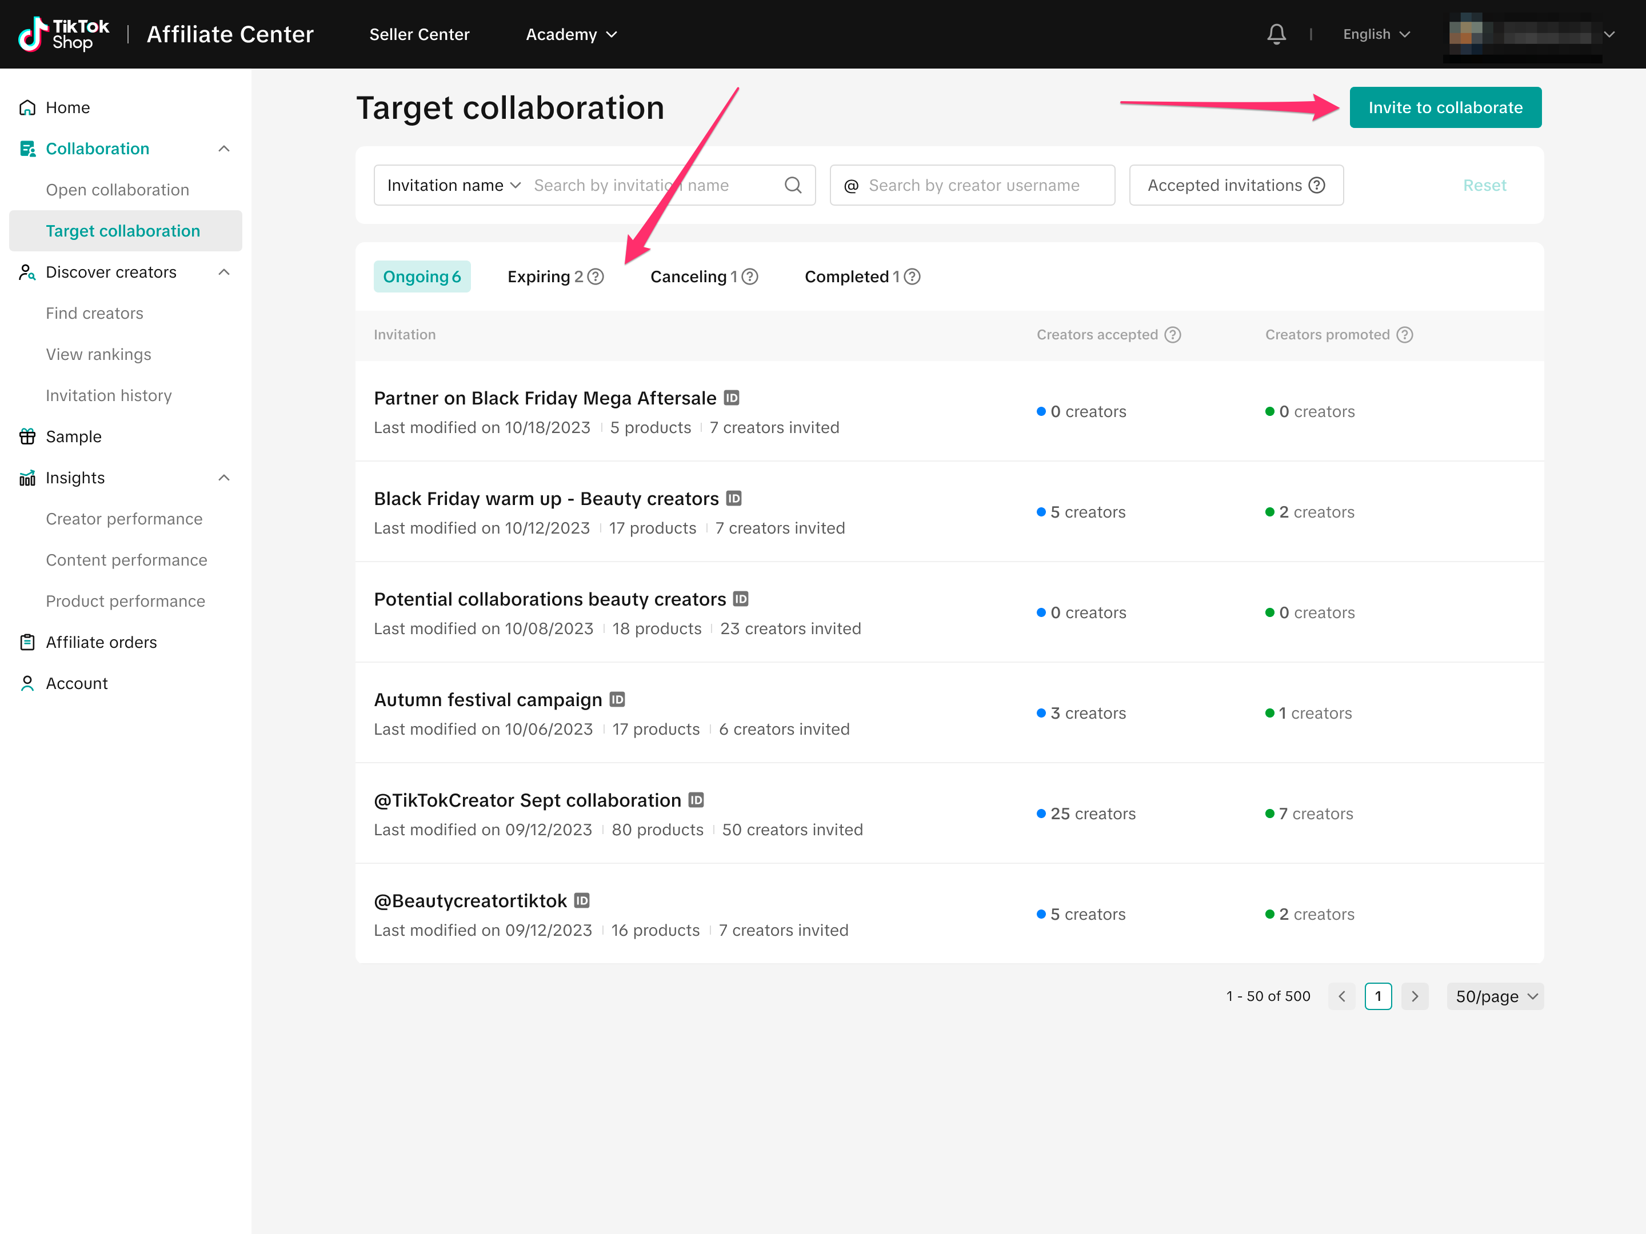Click the TikTok Shop logo

tap(64, 34)
